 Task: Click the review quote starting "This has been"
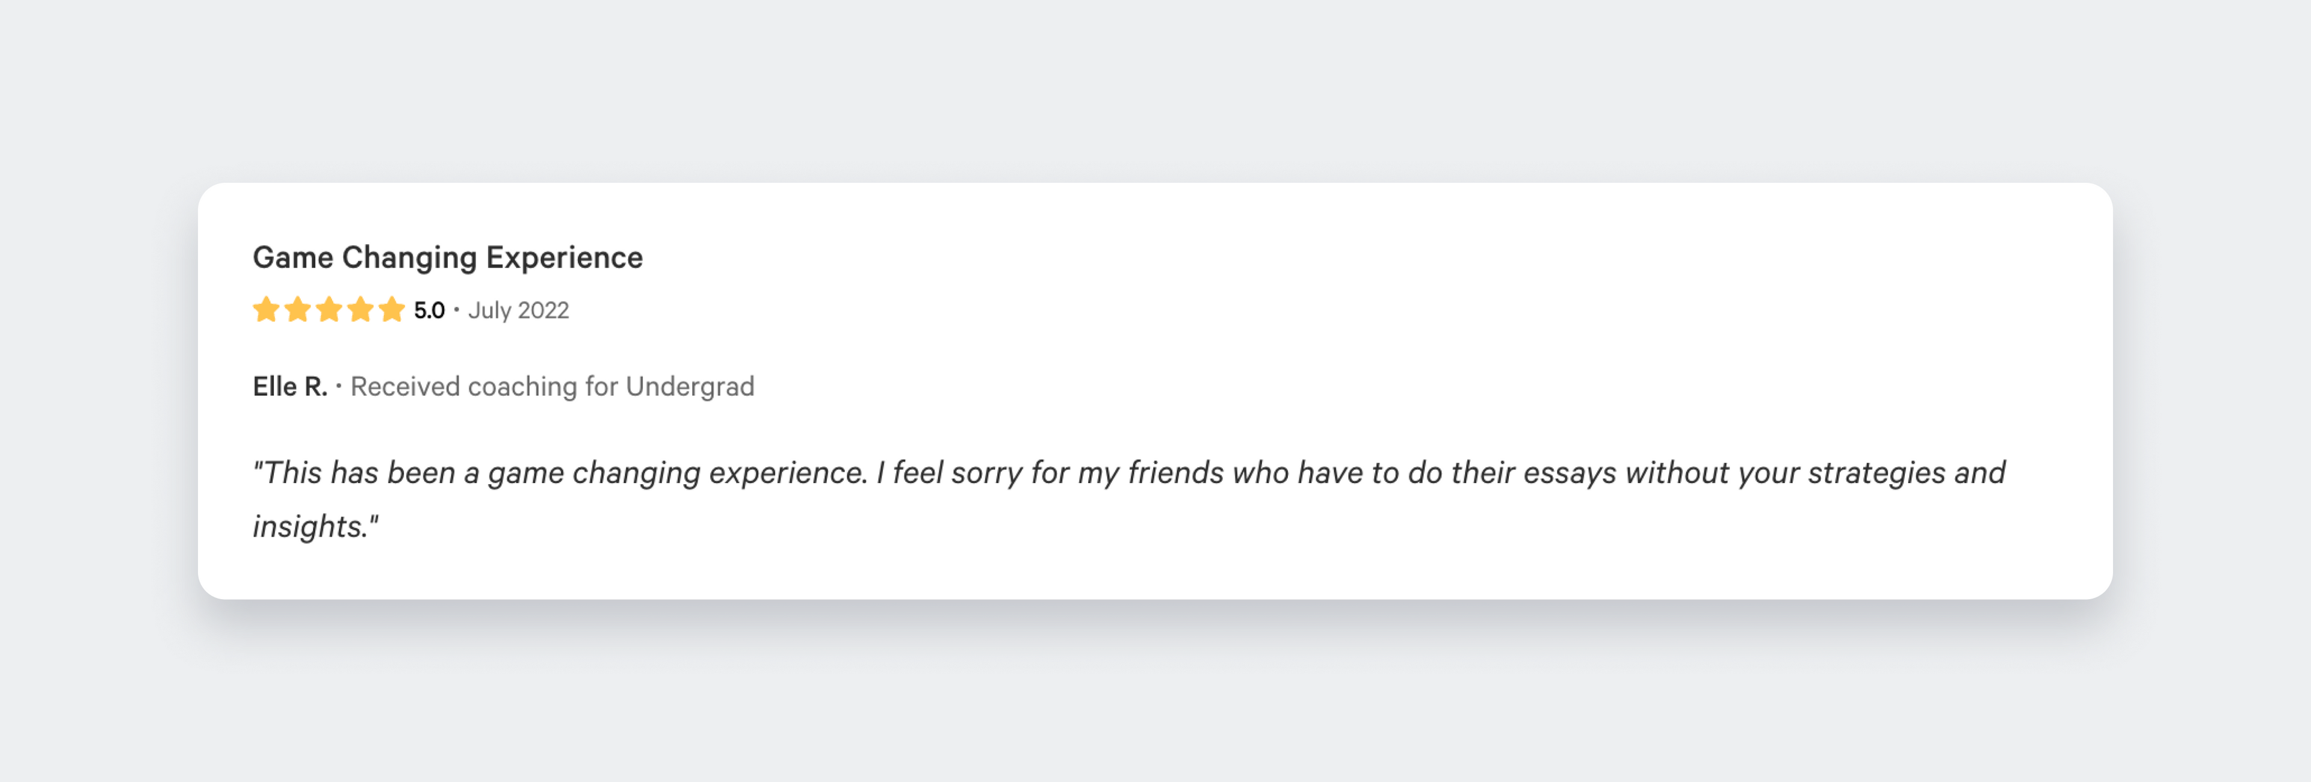(x=1128, y=499)
